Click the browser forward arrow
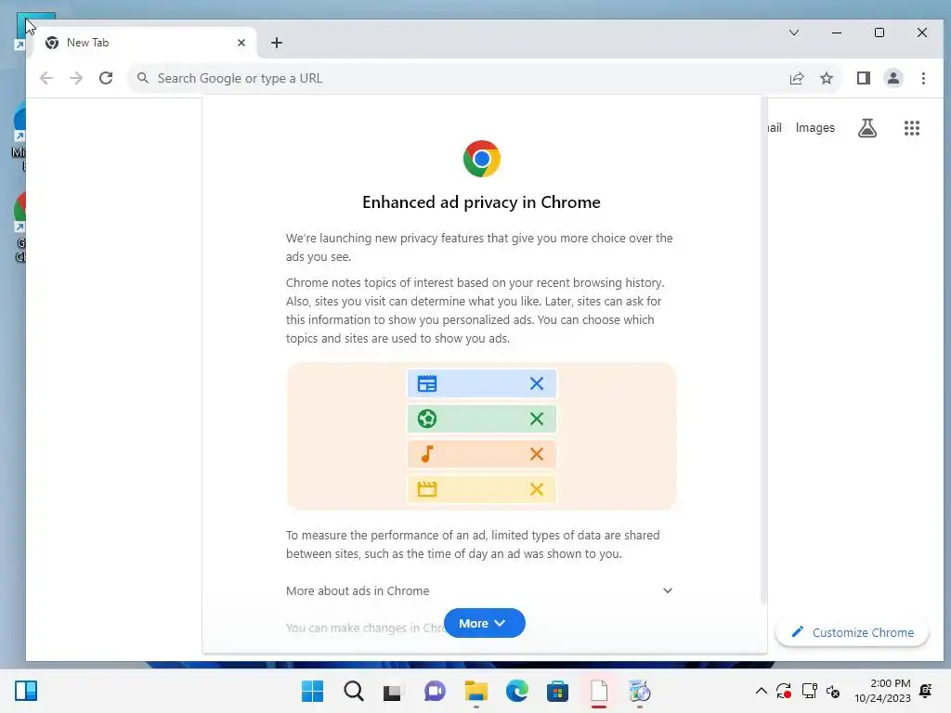This screenshot has width=951, height=713. pyautogui.click(x=76, y=78)
